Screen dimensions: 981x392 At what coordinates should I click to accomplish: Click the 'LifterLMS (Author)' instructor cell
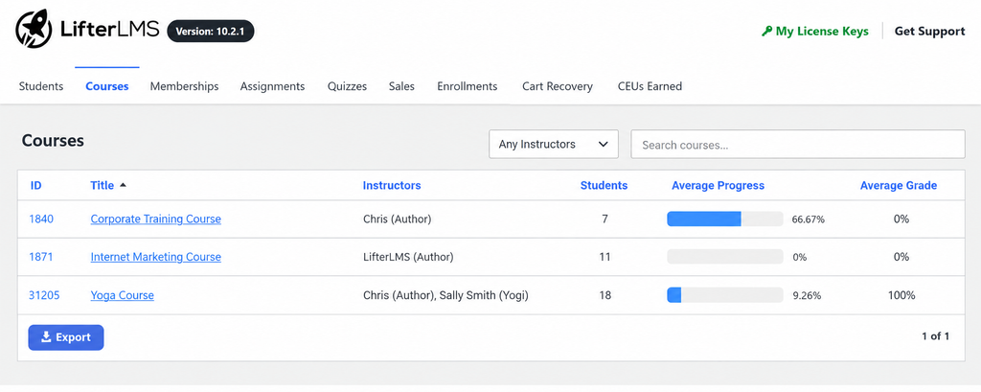click(408, 257)
